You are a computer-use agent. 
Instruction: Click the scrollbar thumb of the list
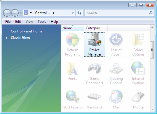coord(152,50)
